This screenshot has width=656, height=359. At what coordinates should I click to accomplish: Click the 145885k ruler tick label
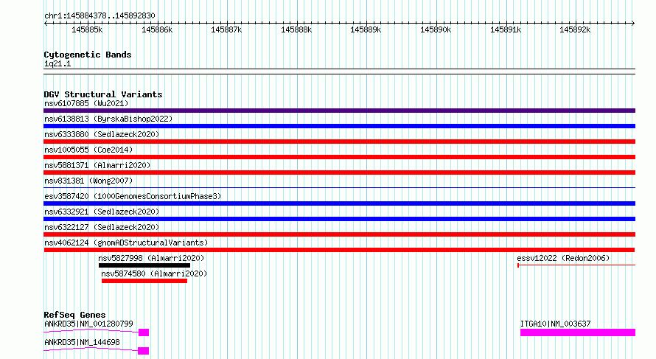pos(87,29)
